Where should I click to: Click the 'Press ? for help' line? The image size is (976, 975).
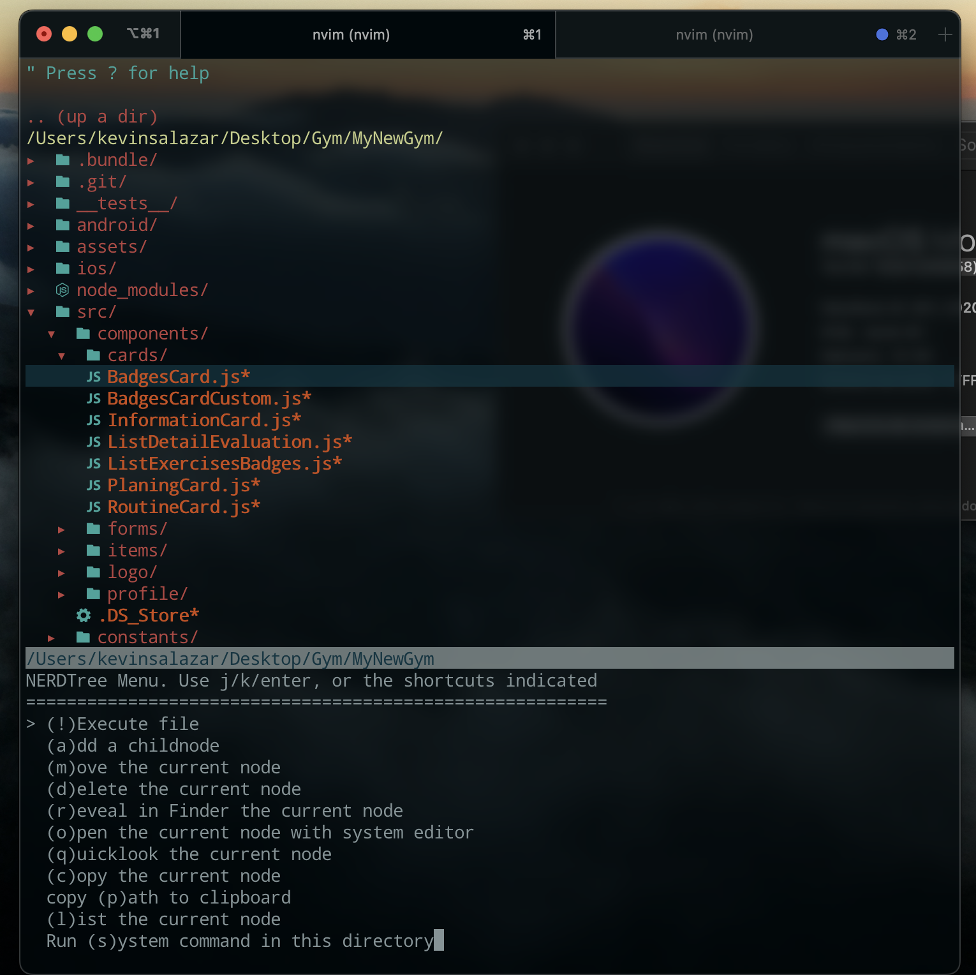click(118, 73)
